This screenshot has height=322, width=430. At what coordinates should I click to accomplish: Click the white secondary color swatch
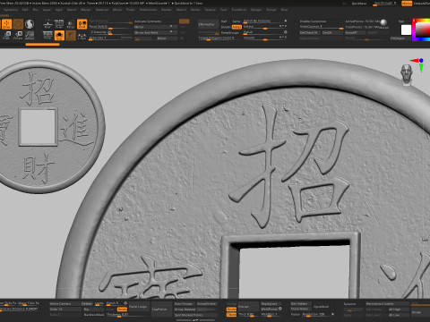406,30
